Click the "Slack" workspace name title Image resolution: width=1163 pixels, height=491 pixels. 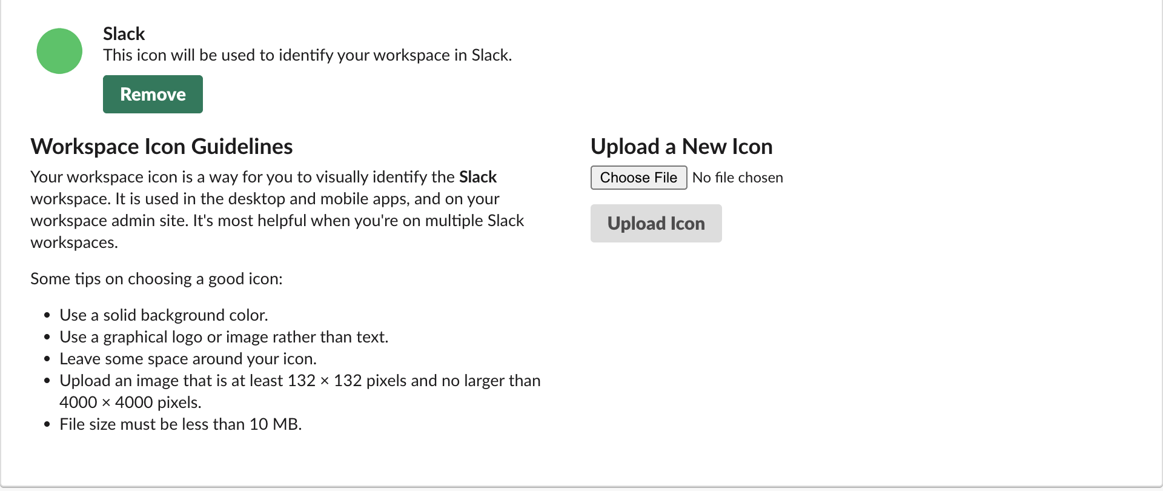coord(124,34)
